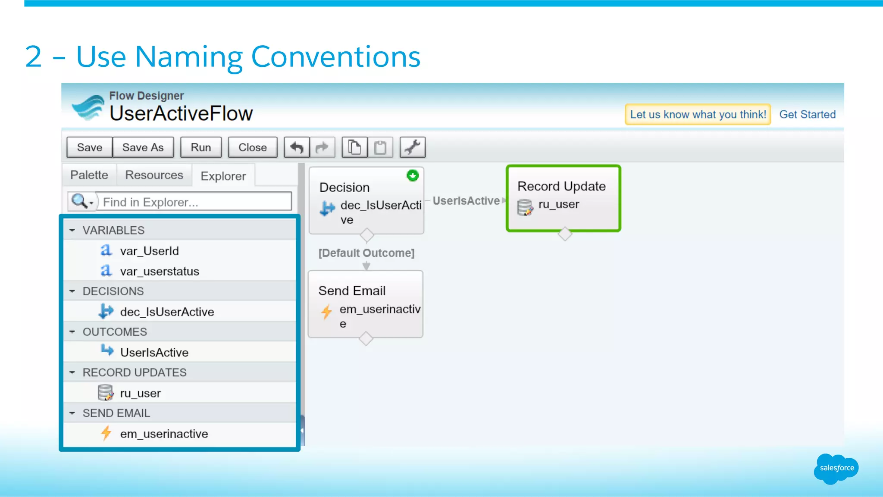Click the Flow Designer logo icon
This screenshot has height=497, width=883.
pyautogui.click(x=88, y=107)
